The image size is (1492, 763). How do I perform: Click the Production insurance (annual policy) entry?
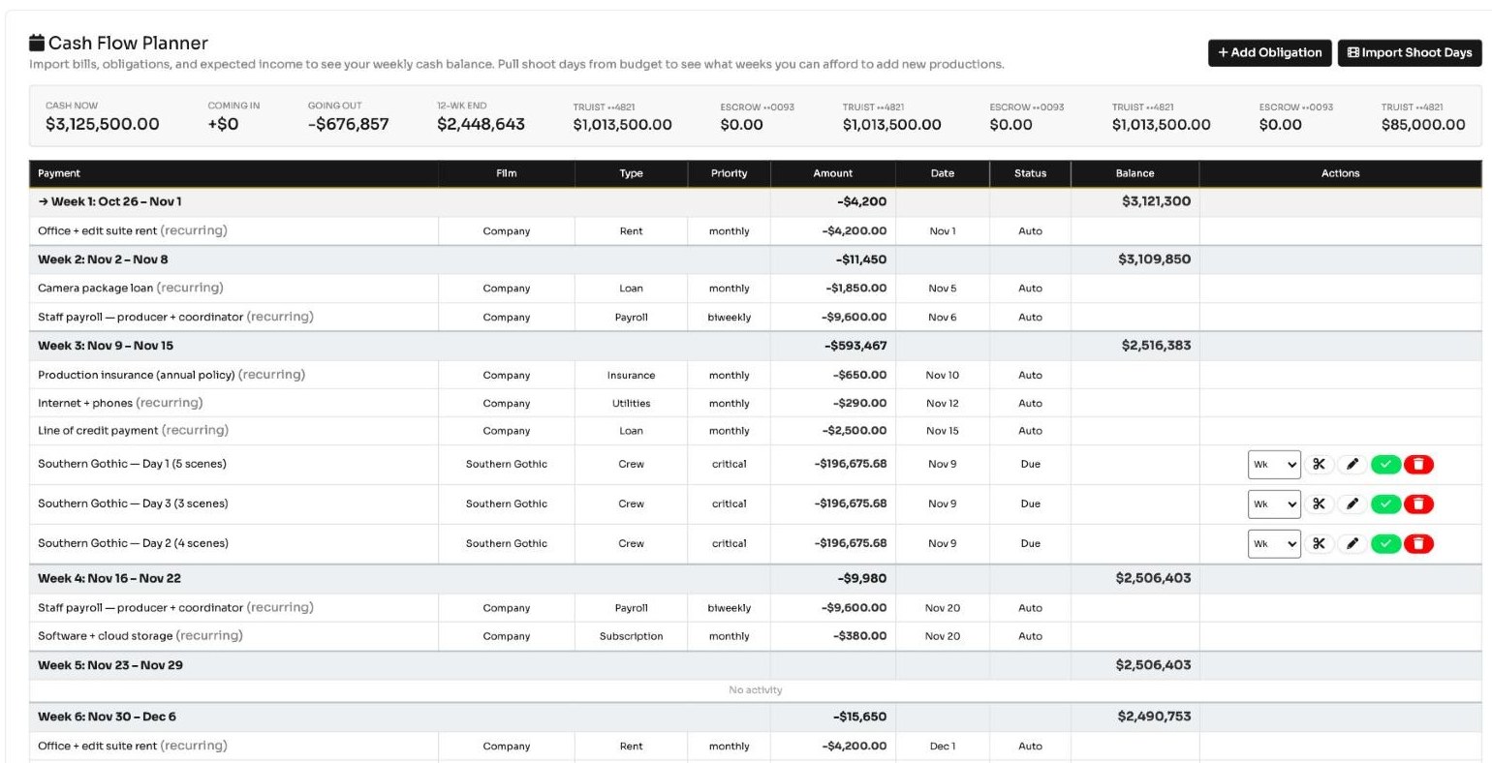[756, 375]
